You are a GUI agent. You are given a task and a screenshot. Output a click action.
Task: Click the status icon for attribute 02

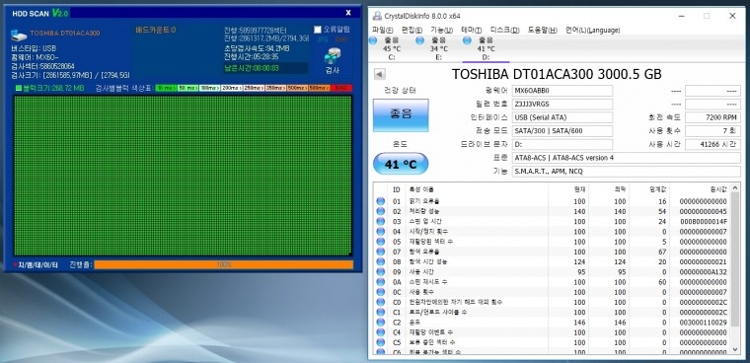point(381,211)
